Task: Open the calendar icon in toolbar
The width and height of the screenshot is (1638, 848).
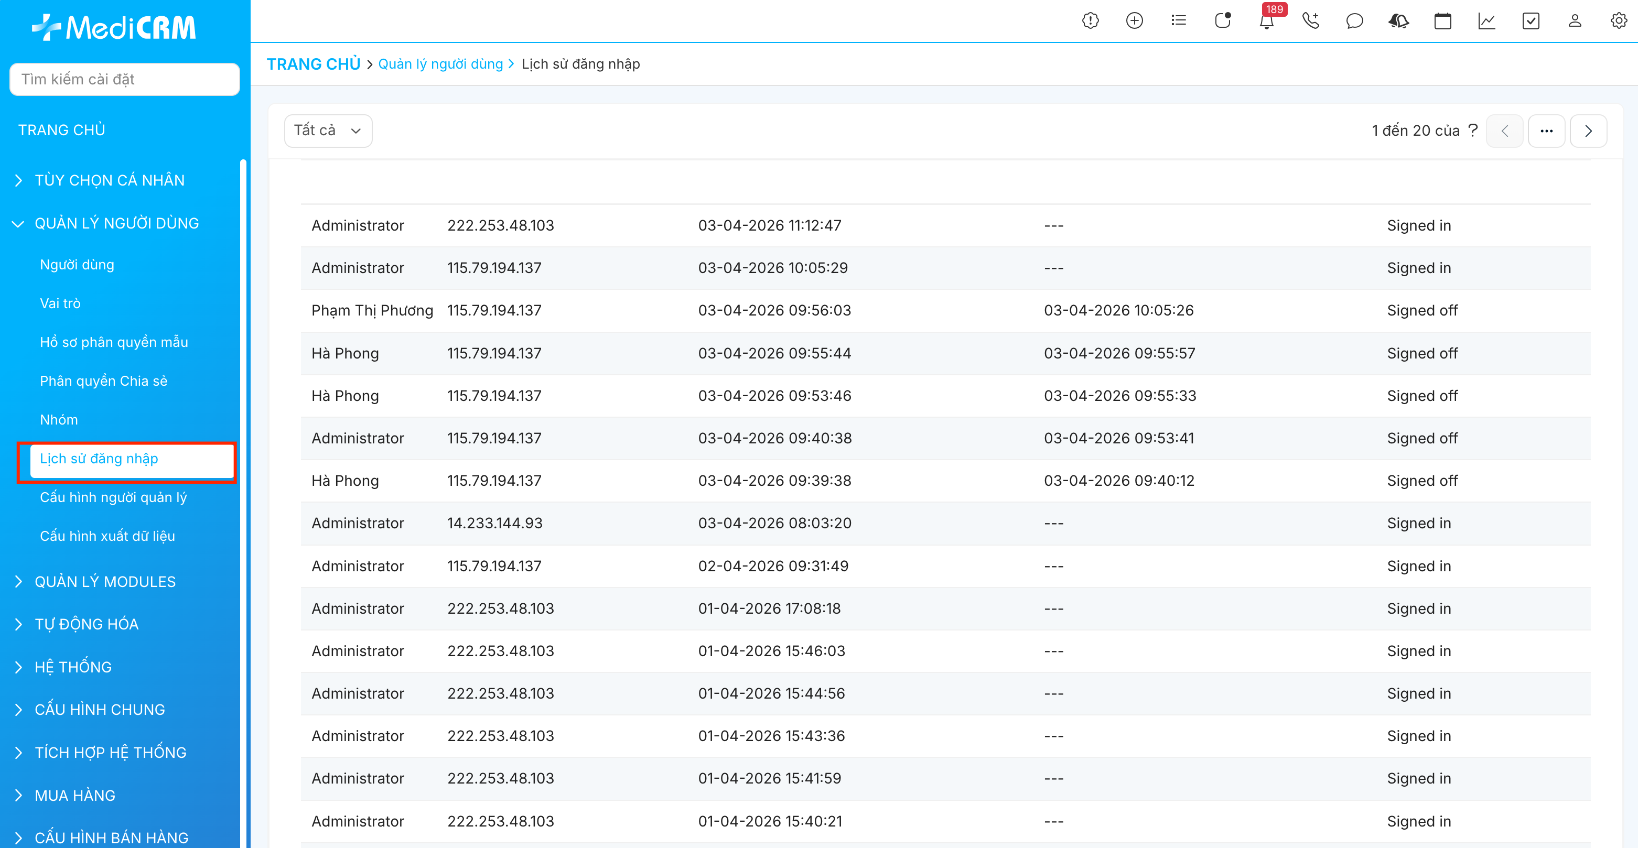Action: (1442, 21)
